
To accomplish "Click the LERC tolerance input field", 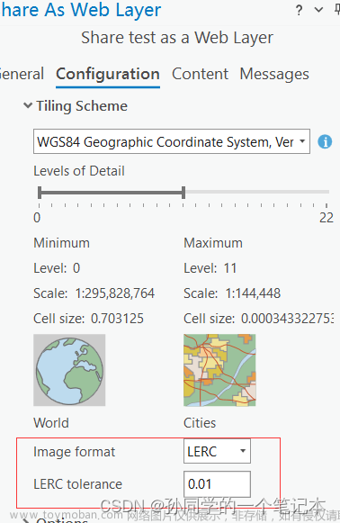I will click(x=217, y=484).
